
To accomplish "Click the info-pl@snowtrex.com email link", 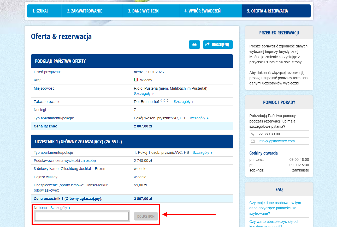I will [x=276, y=141].
